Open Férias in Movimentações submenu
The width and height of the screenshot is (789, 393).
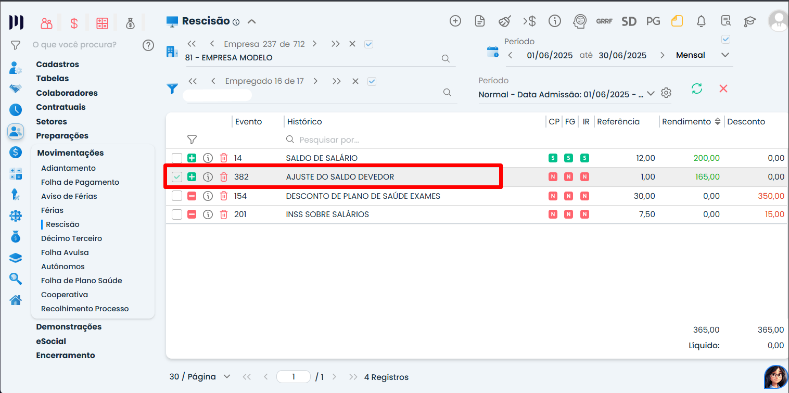click(x=52, y=210)
